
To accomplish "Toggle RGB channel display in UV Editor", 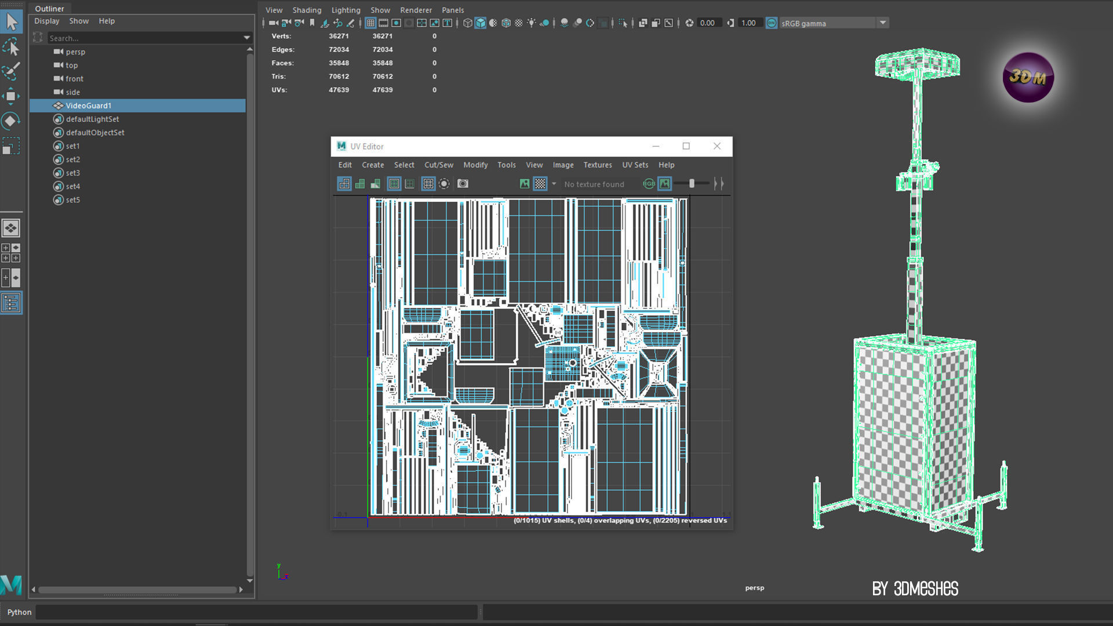I will click(649, 184).
